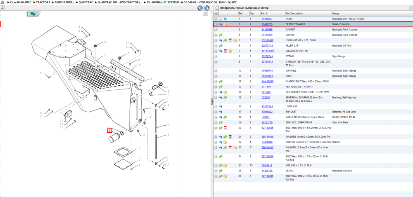Click box icon in HEX SOCKET PLUG row
This screenshot has width=413, height=197.
point(225,92)
